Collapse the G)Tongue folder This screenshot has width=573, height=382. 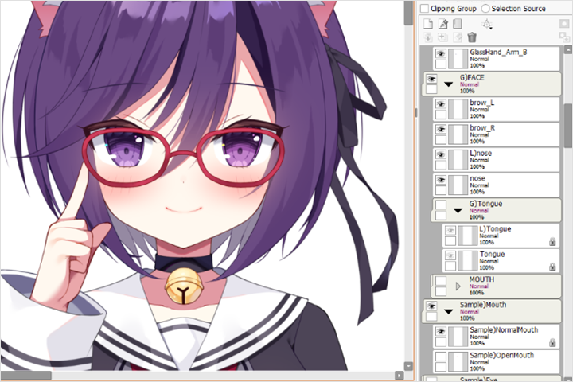pyautogui.click(x=458, y=211)
